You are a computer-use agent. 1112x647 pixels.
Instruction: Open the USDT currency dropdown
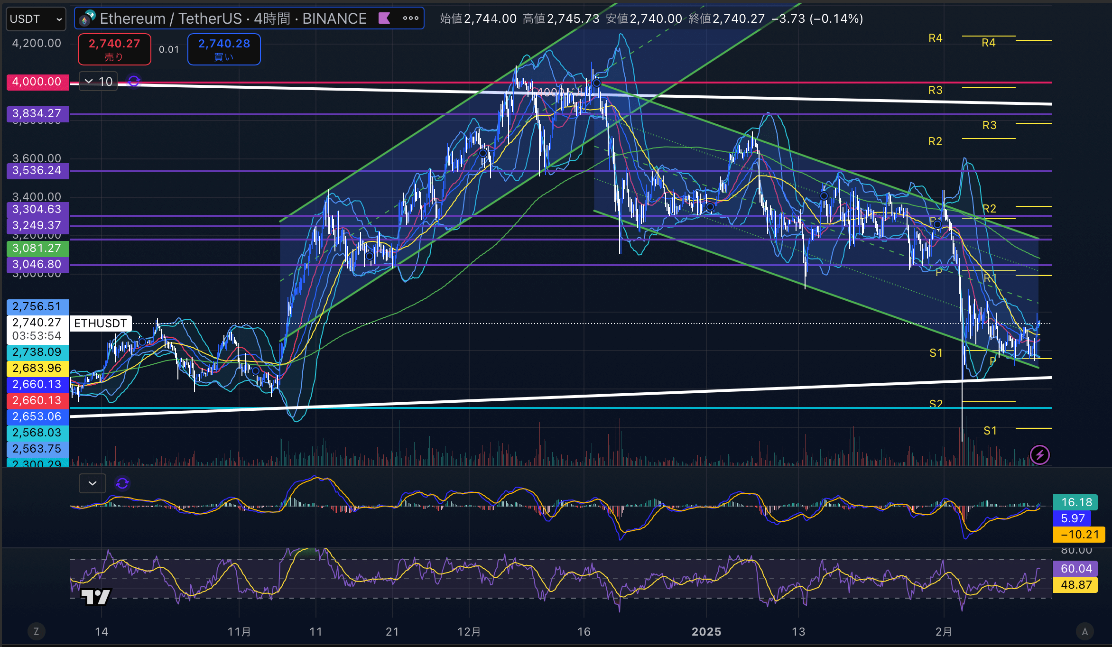[x=36, y=19]
